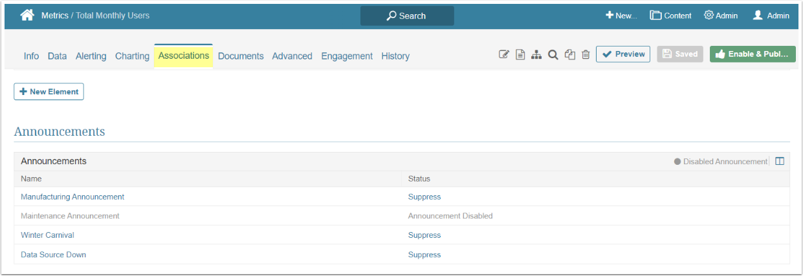Duplicate the metric with copy icon

pyautogui.click(x=569, y=55)
